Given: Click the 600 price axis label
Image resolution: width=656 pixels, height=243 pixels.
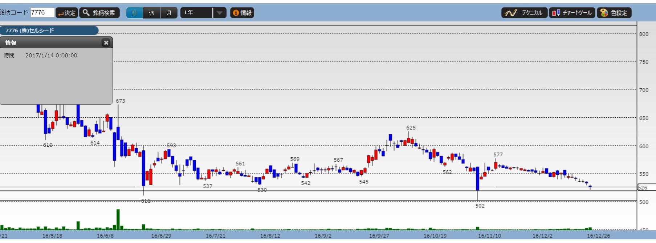Looking at the screenshot, I should [644, 146].
